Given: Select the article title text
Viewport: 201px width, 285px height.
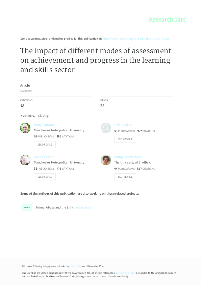Looking at the screenshot, I should 96,60.
